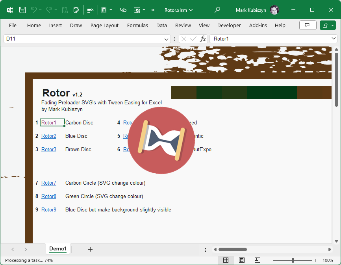Expand the formula bar with its chevron
This screenshot has width=341, height=265.
point(334,39)
